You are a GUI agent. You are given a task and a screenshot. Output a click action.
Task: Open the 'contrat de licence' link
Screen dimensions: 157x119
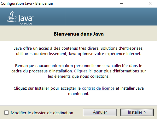98,88
